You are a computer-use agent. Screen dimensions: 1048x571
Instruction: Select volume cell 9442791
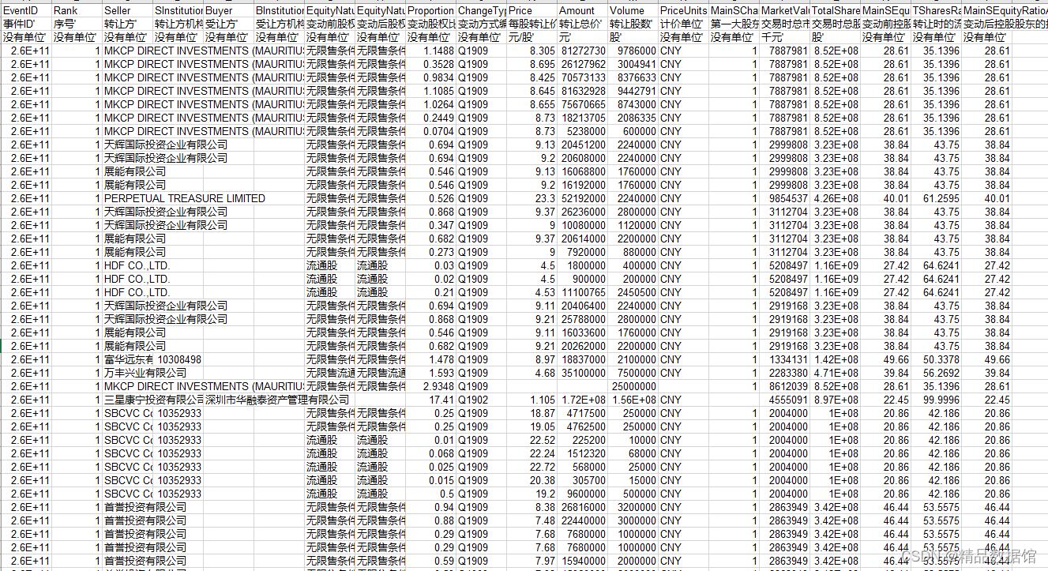633,91
